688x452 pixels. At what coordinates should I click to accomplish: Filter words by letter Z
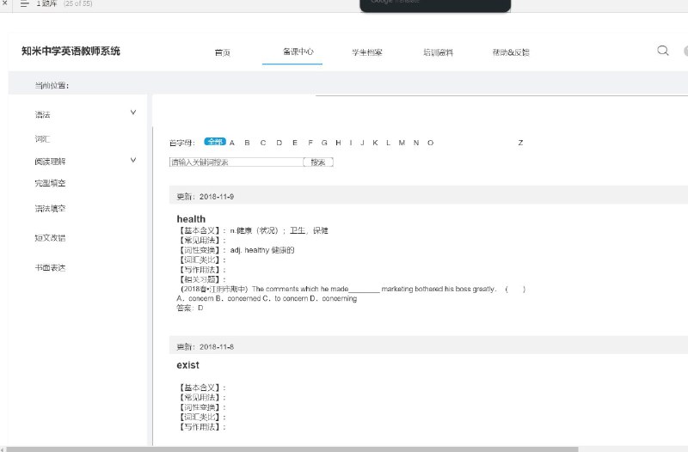click(520, 143)
